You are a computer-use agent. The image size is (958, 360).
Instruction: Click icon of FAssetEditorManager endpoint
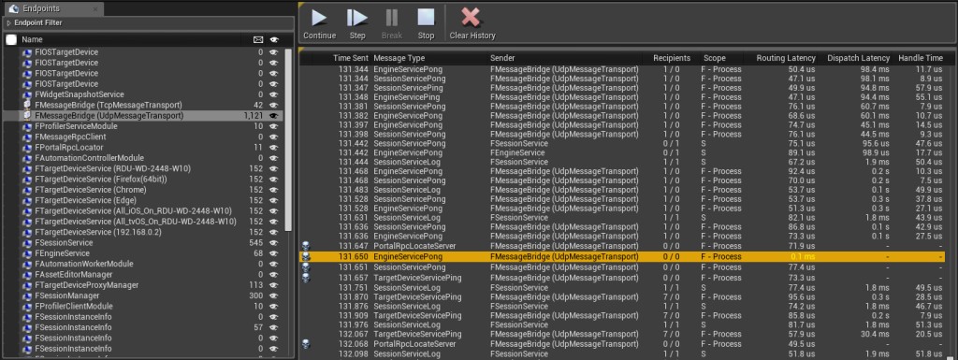tap(27, 275)
